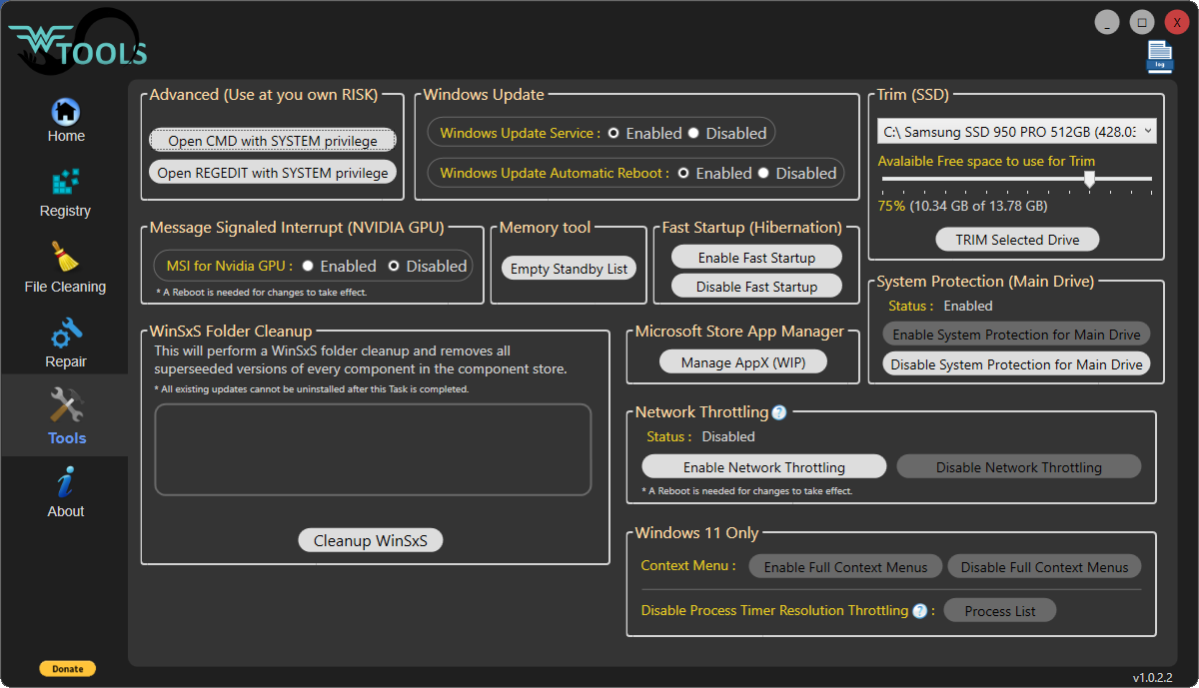Image resolution: width=1199 pixels, height=688 pixels.
Task: Click the trim free space slider handle
Action: pos(1089,179)
